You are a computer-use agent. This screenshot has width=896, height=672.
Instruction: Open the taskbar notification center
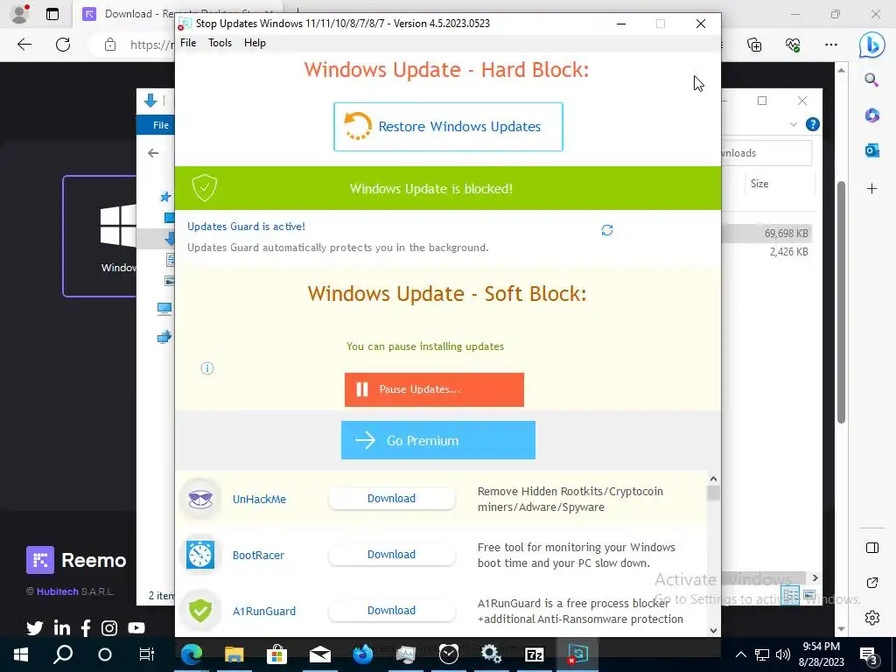(868, 654)
